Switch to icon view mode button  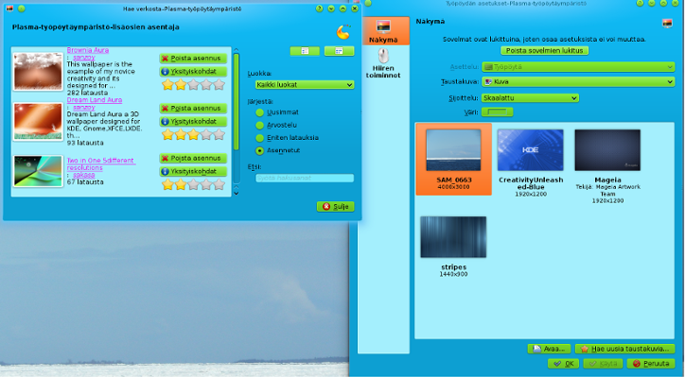[339, 51]
